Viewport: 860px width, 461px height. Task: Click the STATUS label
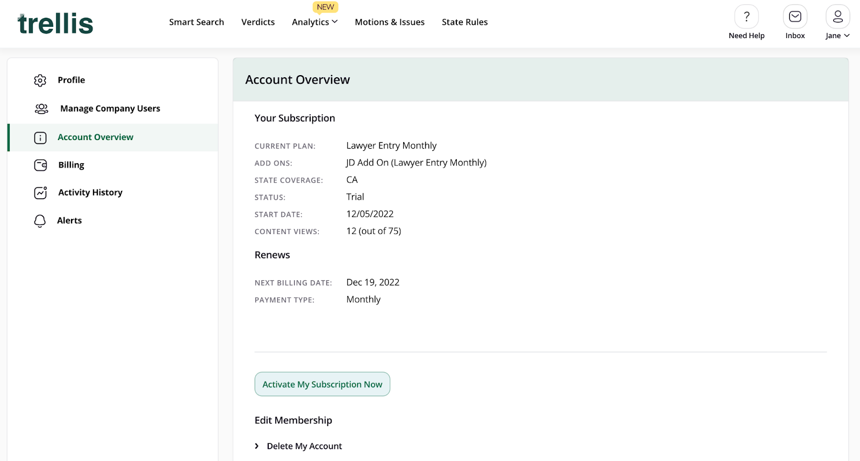270,198
